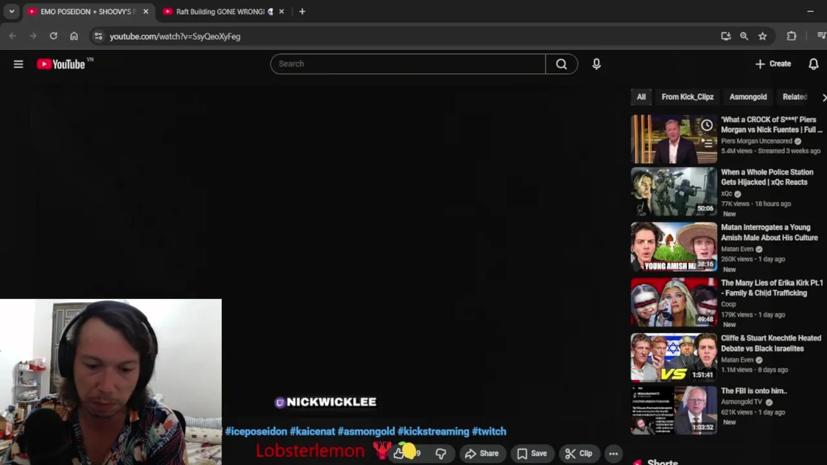Select the Asmongold filter chip

click(x=748, y=97)
